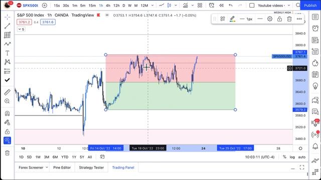The image size is (321, 180).
Task: Toggle magnet mode
Action: (7, 113)
